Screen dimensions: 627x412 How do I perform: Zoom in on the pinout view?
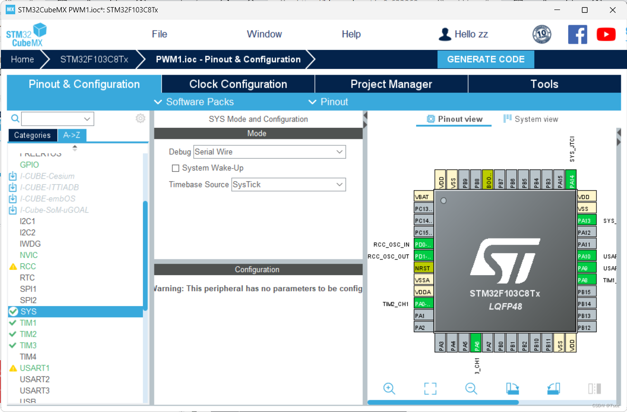[x=389, y=388]
